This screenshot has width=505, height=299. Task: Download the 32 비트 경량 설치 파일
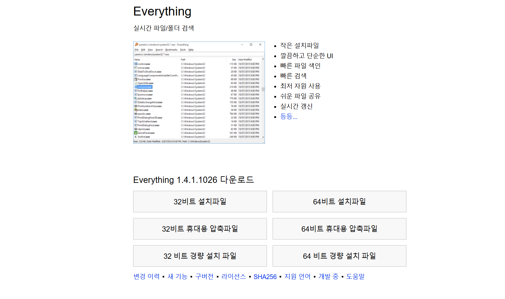tap(200, 256)
